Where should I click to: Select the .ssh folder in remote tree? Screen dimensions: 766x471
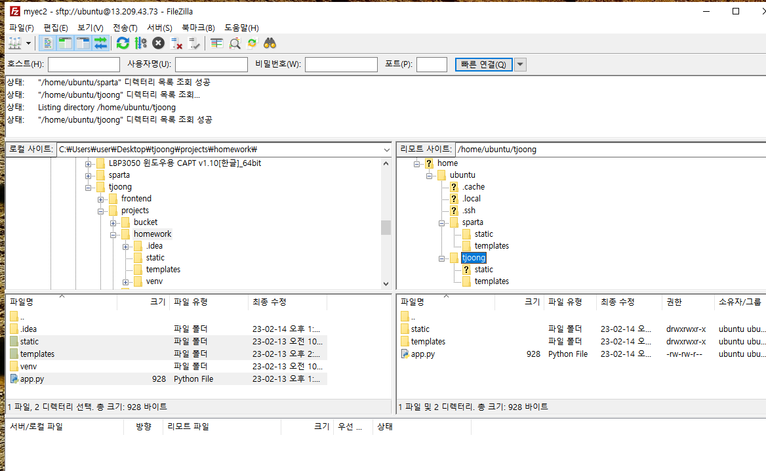(468, 210)
